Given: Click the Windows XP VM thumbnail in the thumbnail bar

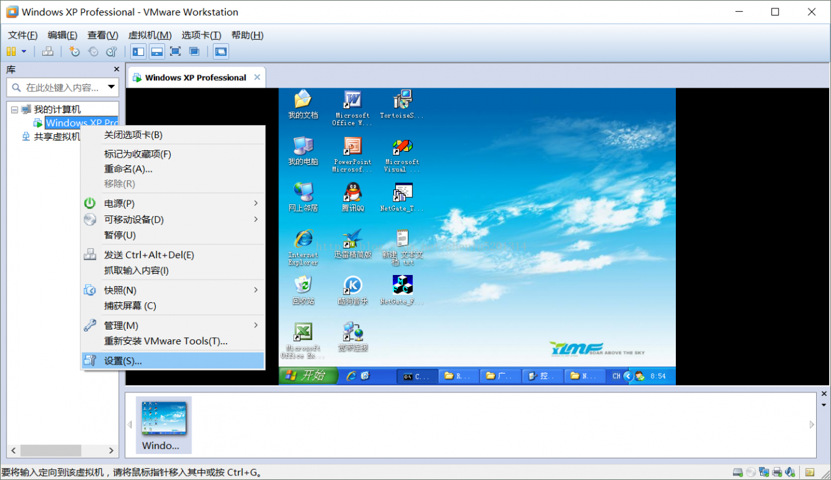Looking at the screenshot, I should coord(164,425).
